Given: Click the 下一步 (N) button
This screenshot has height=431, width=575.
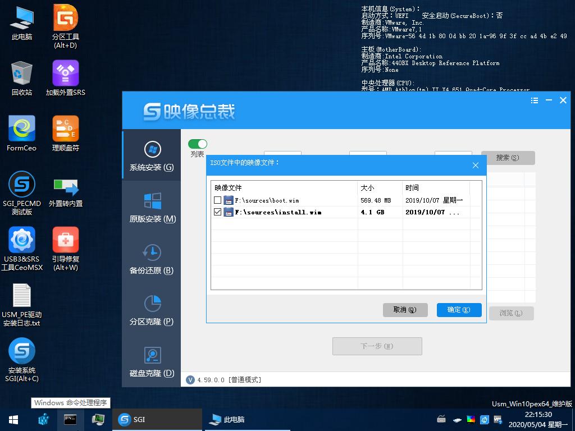Looking at the screenshot, I should (377, 346).
